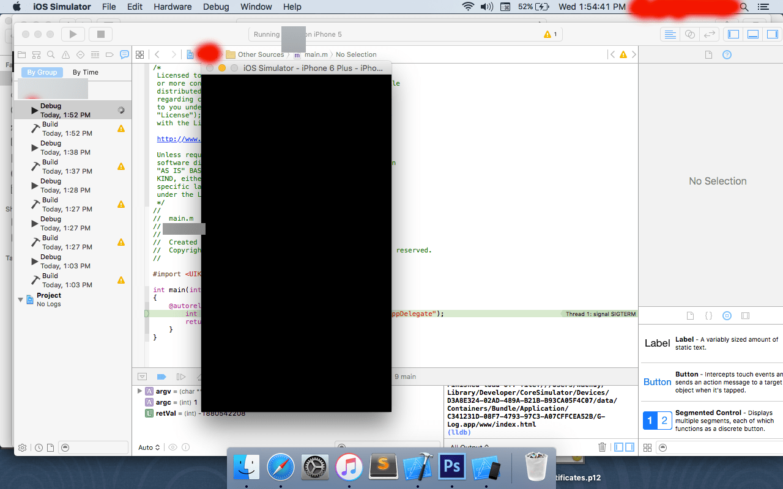Image resolution: width=783 pixels, height=489 pixels.
Task: Hide the Navigator panel
Action: point(733,34)
